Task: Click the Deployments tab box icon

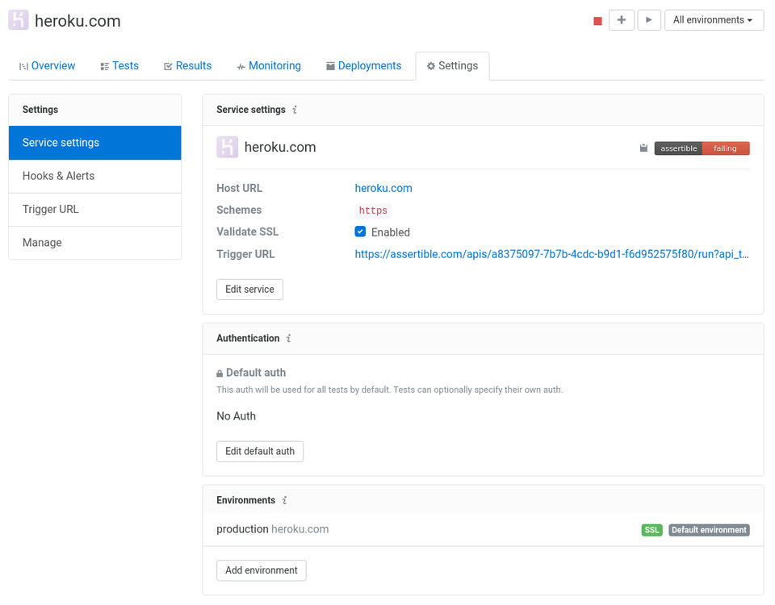Action: coord(330,66)
